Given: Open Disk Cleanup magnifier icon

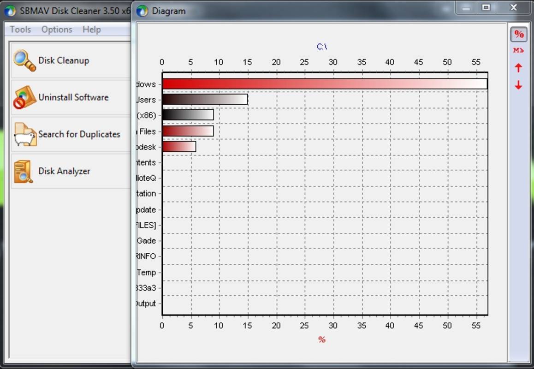Looking at the screenshot, I should [x=24, y=60].
